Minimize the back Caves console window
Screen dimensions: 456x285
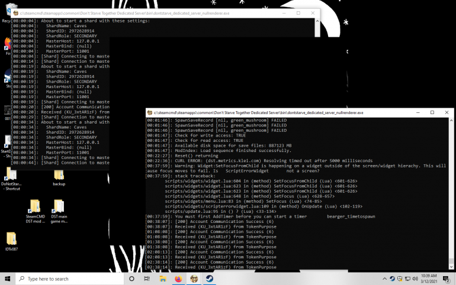click(x=284, y=13)
